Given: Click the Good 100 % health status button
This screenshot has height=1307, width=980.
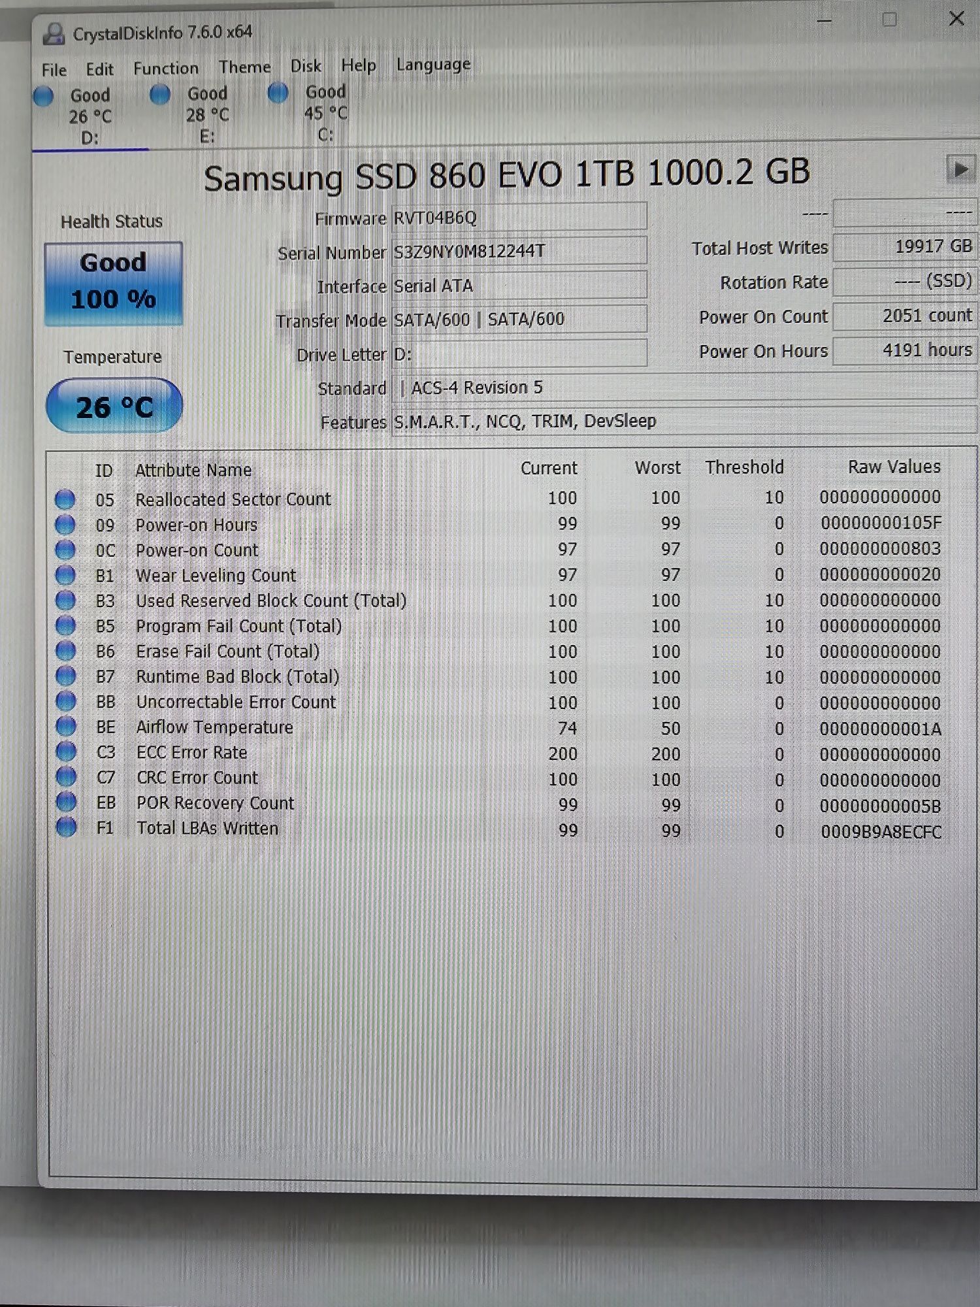Looking at the screenshot, I should tap(113, 283).
